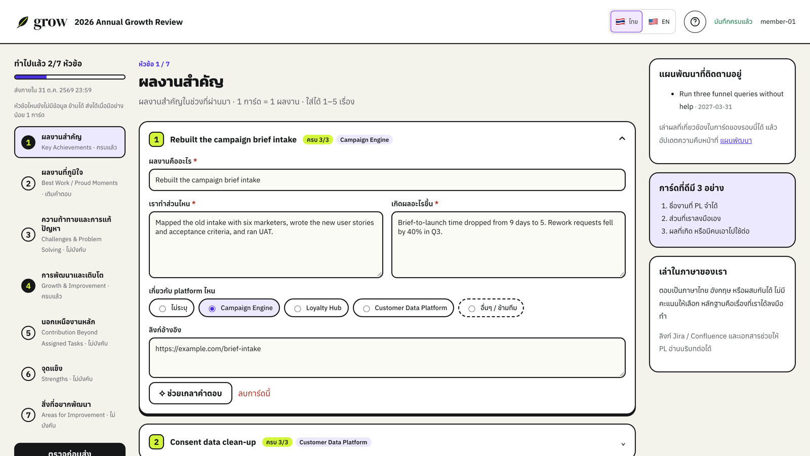
Task: Edit the เกิดผลอะไรขึ้น text area
Action: 508,245
